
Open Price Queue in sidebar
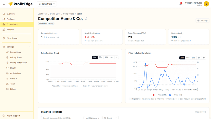[17, 38]
